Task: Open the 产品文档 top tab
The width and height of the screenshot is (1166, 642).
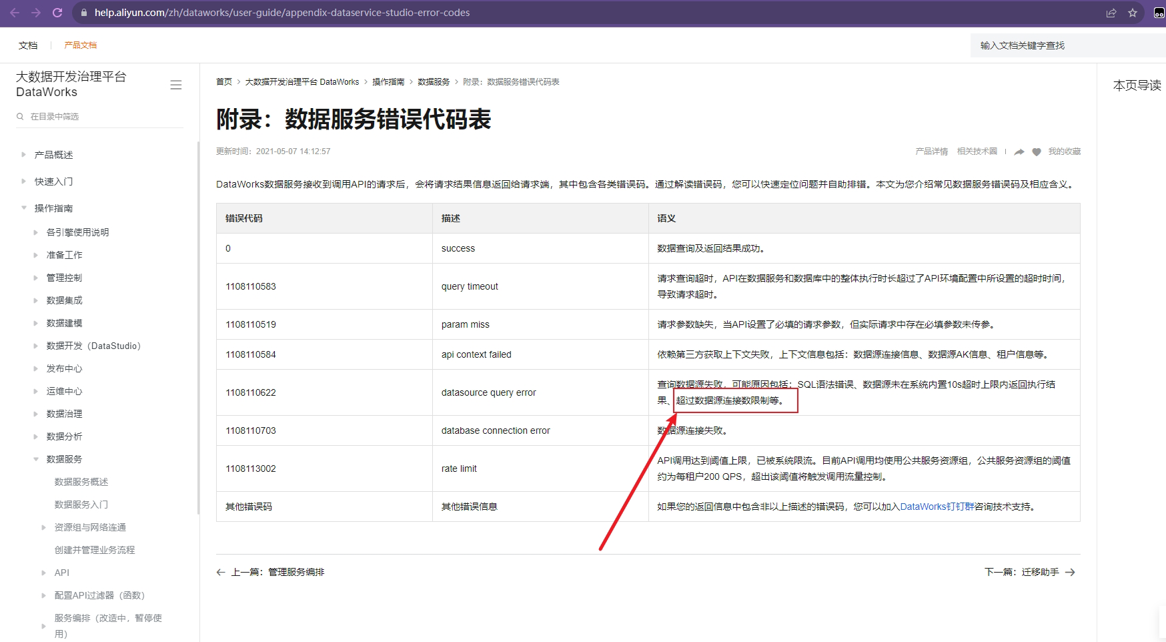Action: pos(81,45)
